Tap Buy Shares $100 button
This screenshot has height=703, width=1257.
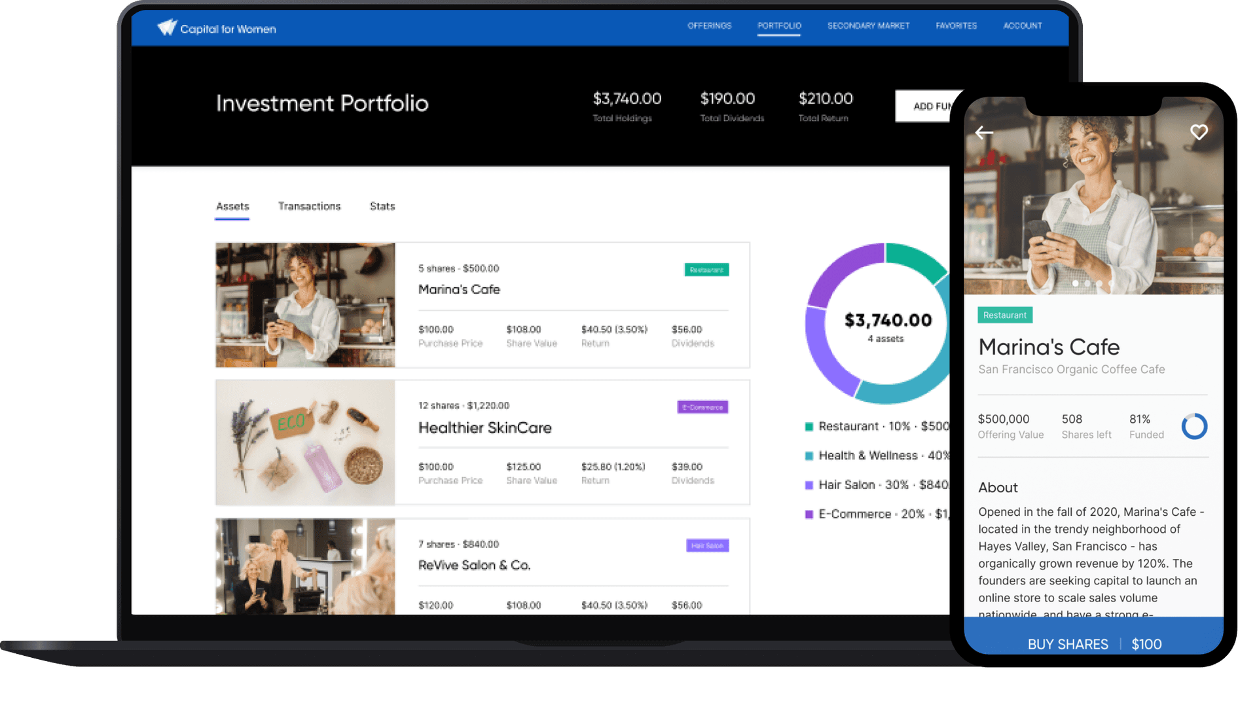click(x=1093, y=643)
